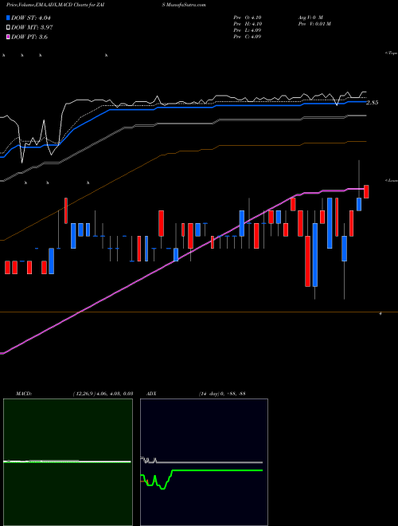Click the '<Lows' marker label
The height and width of the screenshot is (526, 398).
click(x=392, y=180)
